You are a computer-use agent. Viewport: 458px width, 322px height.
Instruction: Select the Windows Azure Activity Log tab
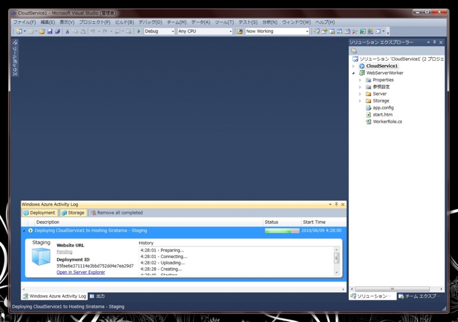(54, 296)
